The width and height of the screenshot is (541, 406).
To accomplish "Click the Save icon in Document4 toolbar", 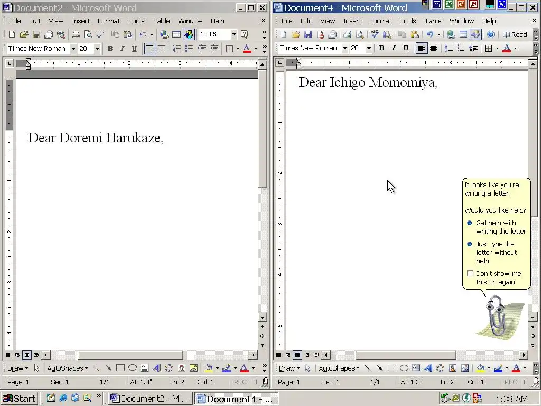I will click(308, 34).
